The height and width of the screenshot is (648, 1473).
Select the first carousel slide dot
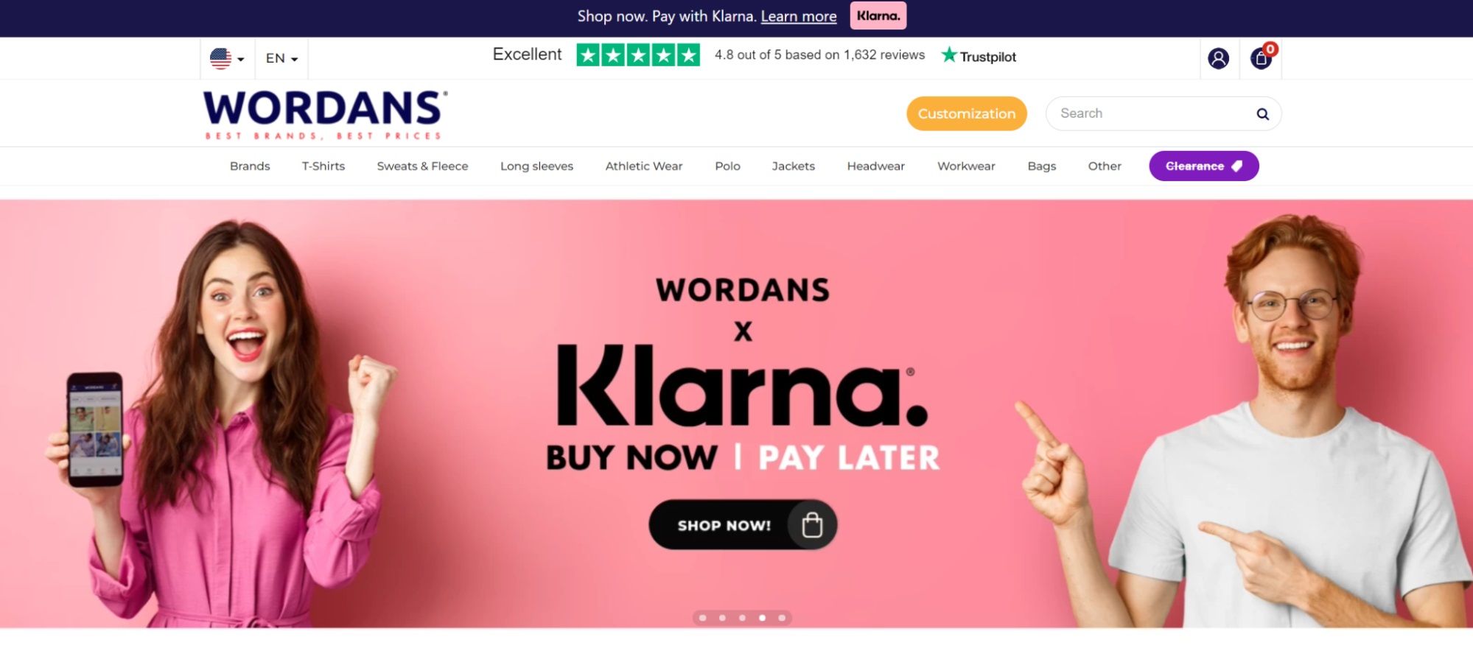point(702,618)
